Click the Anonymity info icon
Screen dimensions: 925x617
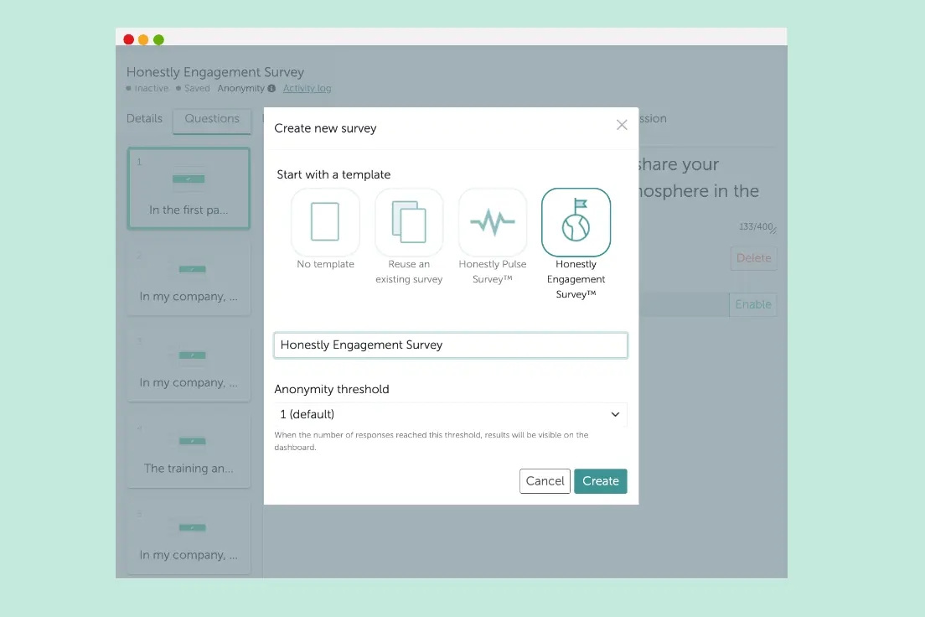(271, 89)
